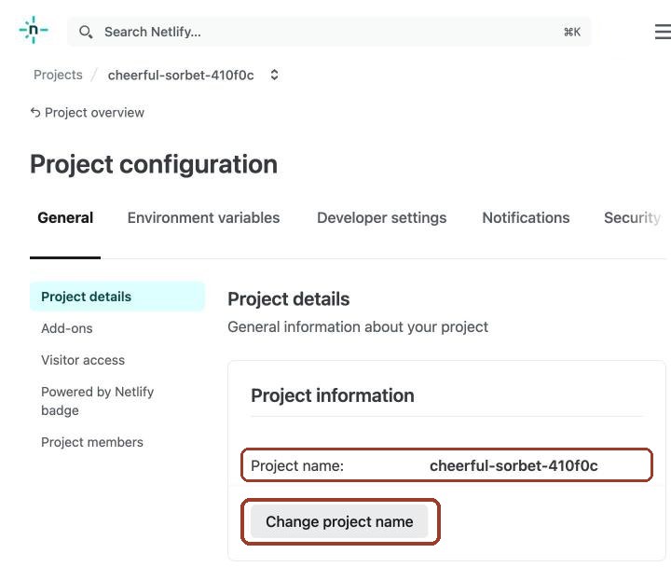This screenshot has width=671, height=567.
Task: Click the project name value cheerful-sorbet-410f0c
Action: pyautogui.click(x=514, y=465)
